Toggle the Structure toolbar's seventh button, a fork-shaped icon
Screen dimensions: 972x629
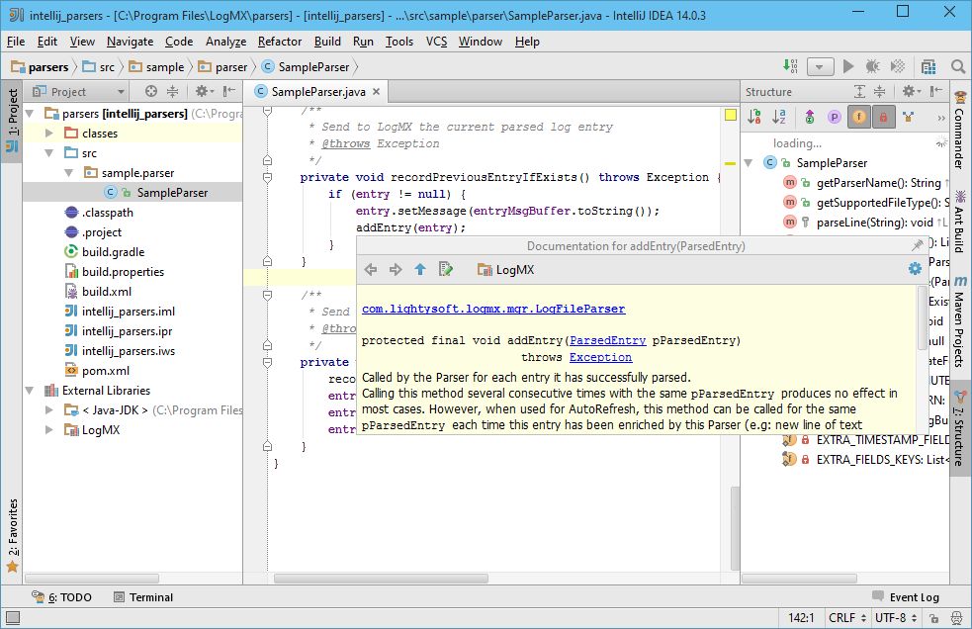908,117
